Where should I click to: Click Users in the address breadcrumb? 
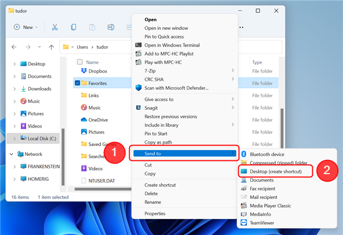pos(82,47)
